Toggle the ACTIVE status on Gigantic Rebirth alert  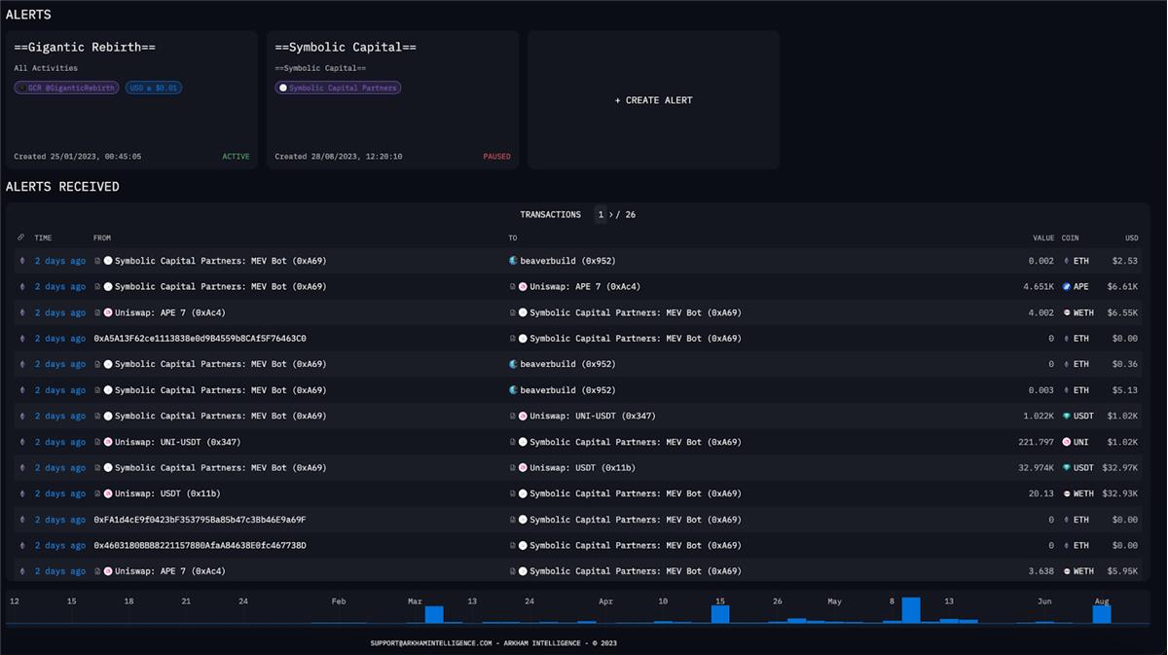pyautogui.click(x=236, y=157)
